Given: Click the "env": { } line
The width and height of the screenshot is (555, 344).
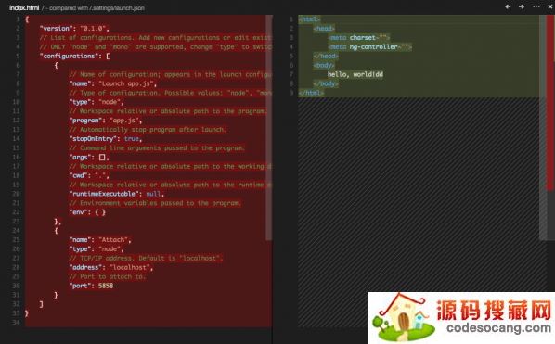Looking at the screenshot, I should pos(87,212).
